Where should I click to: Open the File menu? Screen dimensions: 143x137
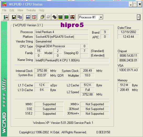pos(4,10)
